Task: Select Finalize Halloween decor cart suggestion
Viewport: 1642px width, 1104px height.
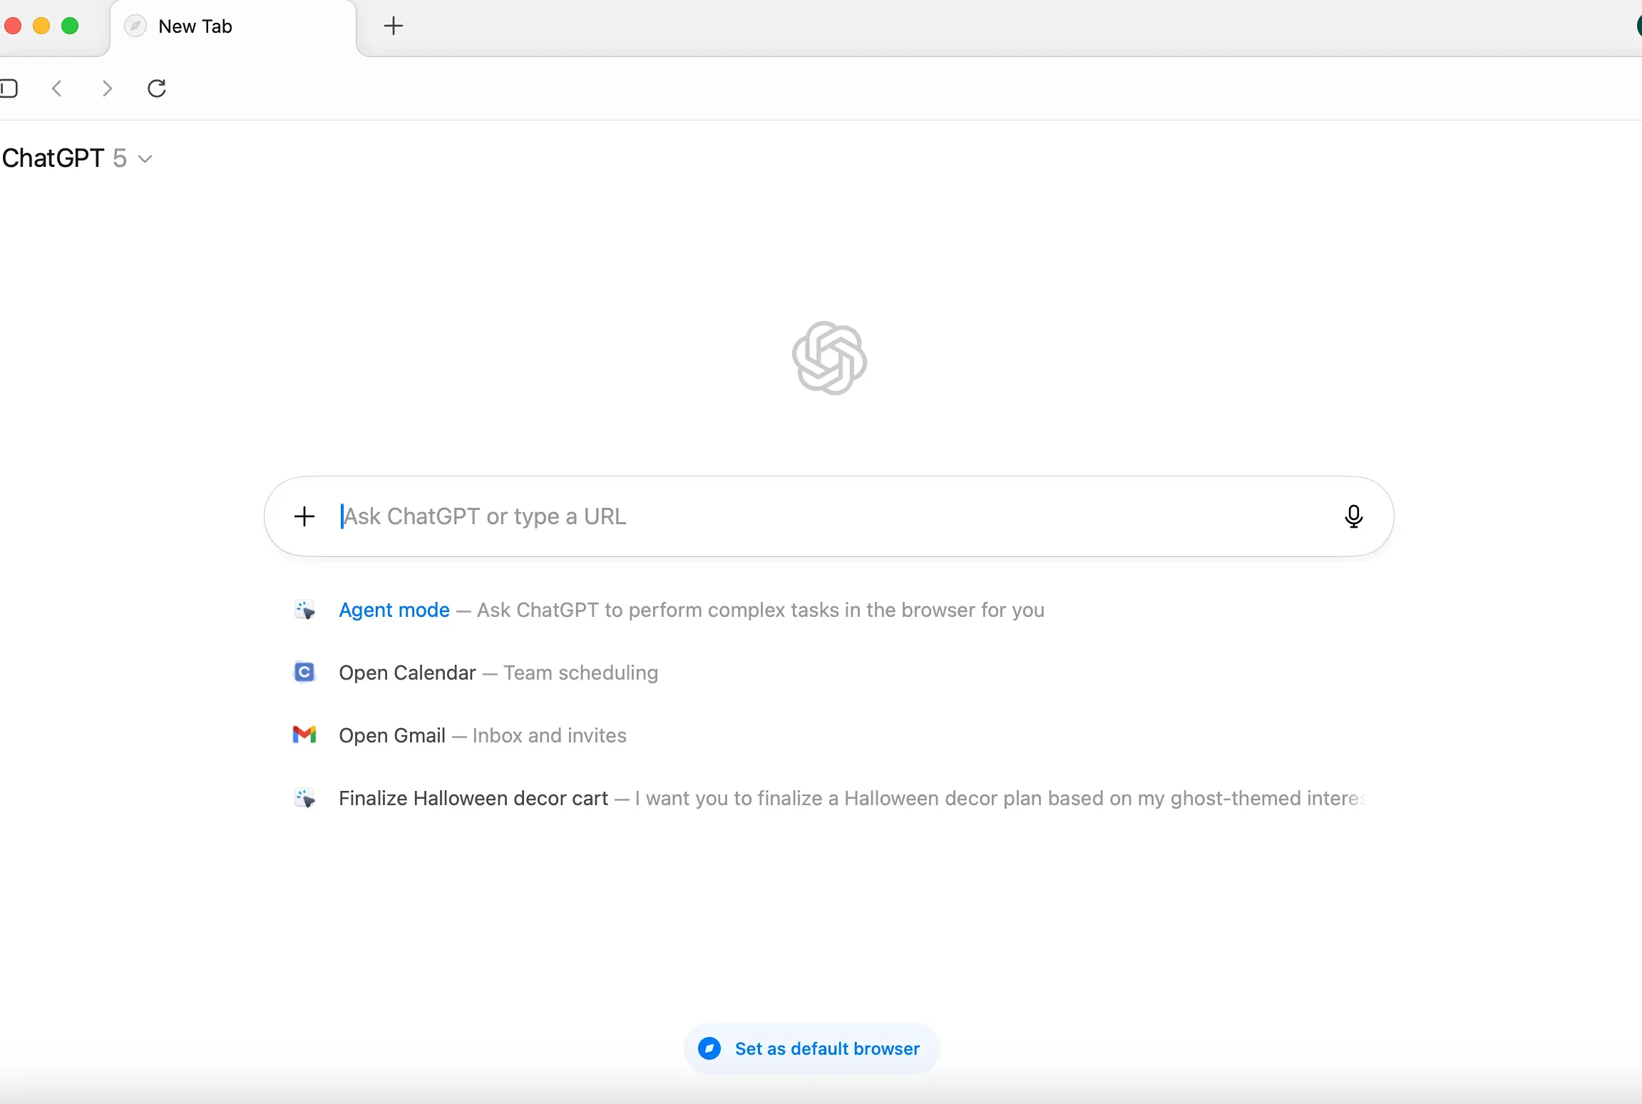Action: coord(473,798)
